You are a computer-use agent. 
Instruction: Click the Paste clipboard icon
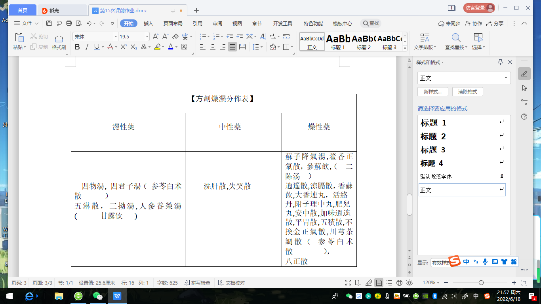click(x=19, y=38)
